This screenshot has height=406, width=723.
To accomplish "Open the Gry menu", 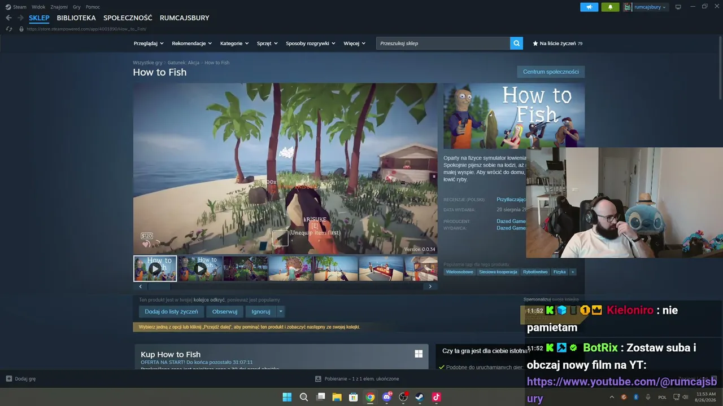I will pyautogui.click(x=77, y=7).
